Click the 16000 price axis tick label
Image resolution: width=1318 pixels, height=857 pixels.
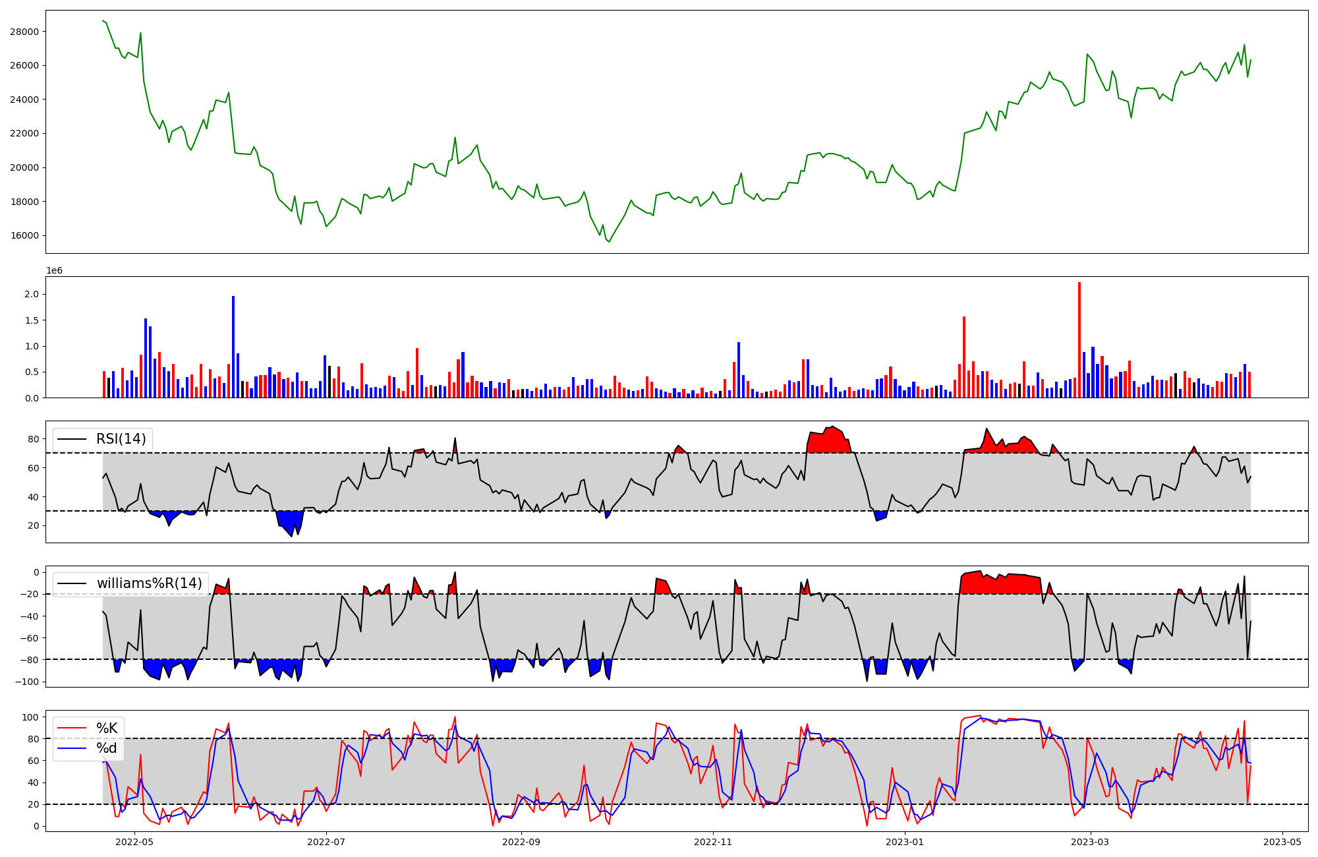pos(24,235)
